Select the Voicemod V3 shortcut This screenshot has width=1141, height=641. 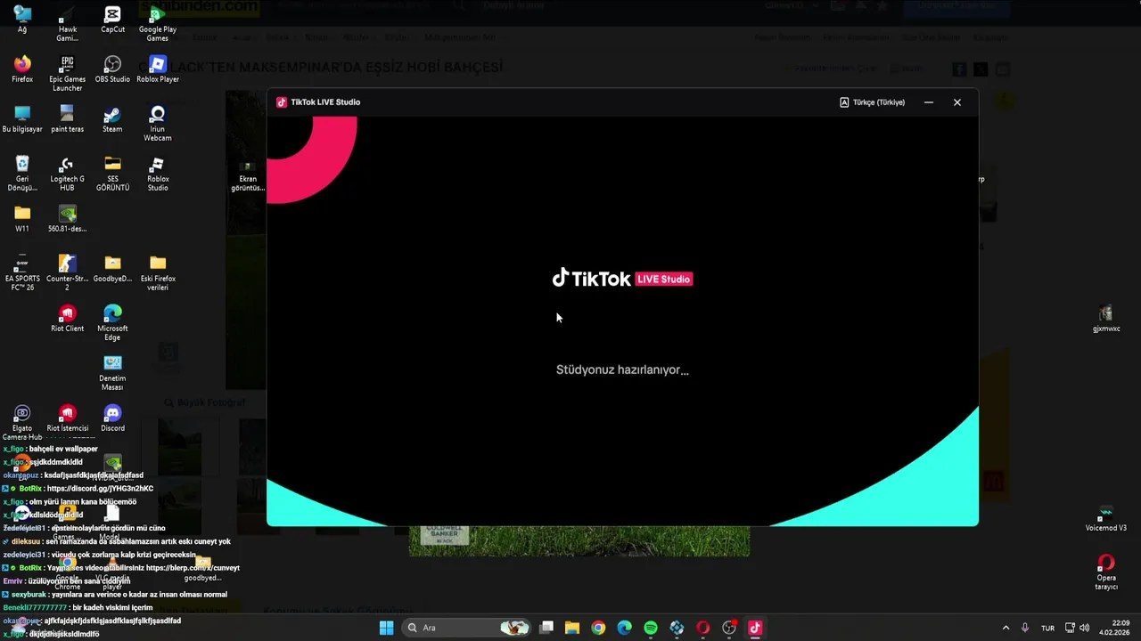pyautogui.click(x=1106, y=518)
